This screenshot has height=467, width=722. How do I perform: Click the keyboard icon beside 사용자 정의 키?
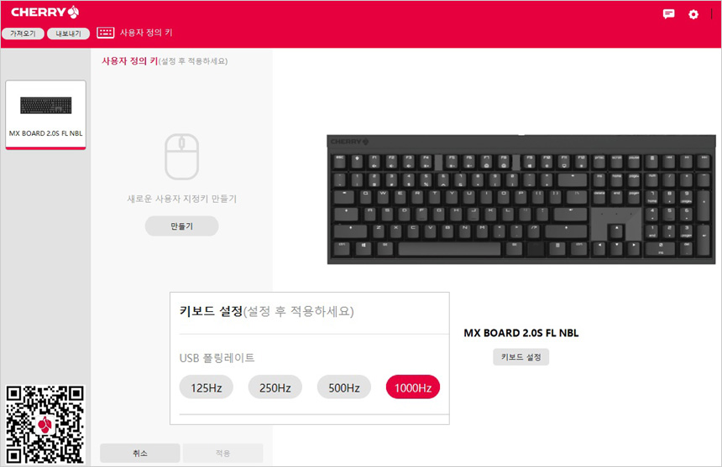106,33
